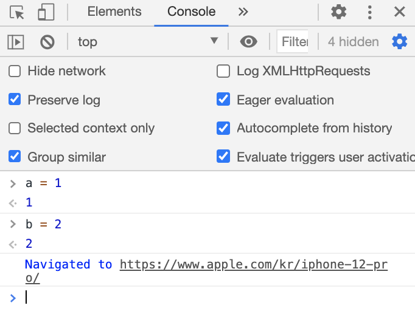Enable Selected context only checkbox
Screen dimensions: 415x328
tap(15, 128)
